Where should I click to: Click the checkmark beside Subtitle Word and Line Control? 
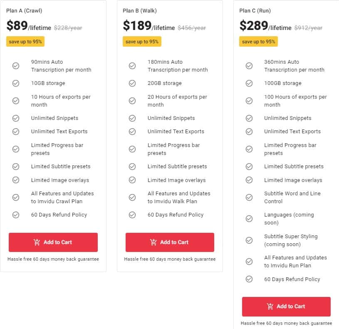tap(250, 197)
